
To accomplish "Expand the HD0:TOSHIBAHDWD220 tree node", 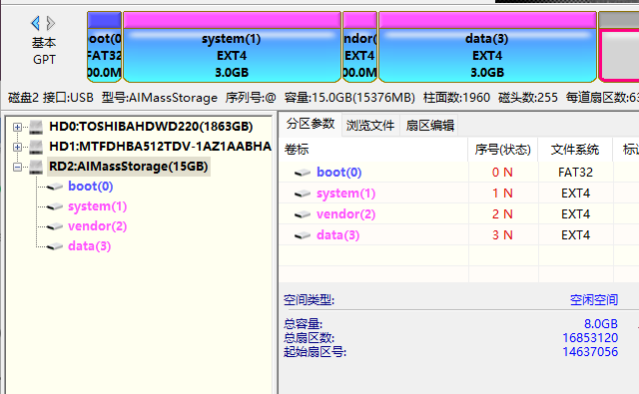I will pyautogui.click(x=17, y=127).
